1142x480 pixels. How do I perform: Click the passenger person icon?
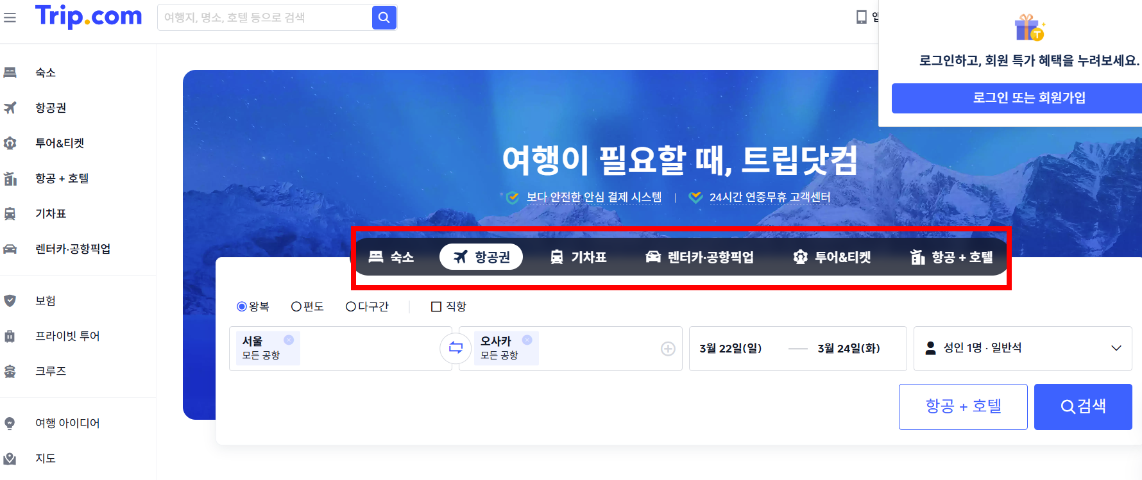(930, 348)
